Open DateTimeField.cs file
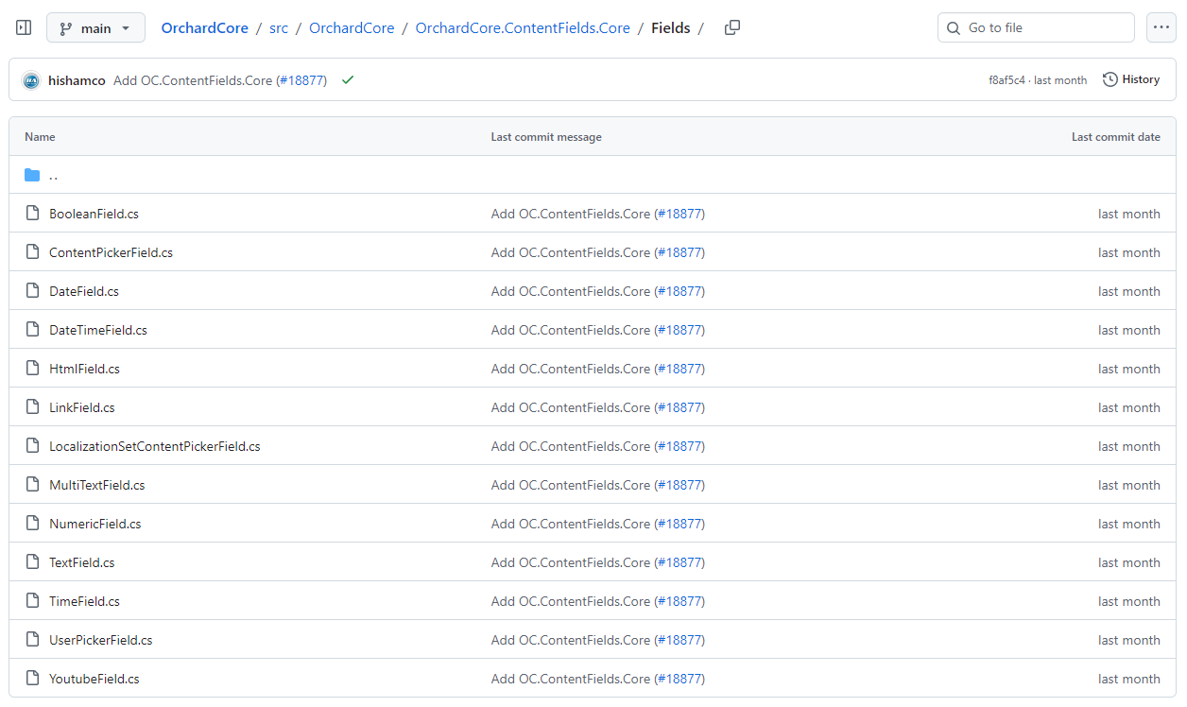This screenshot has height=707, width=1187. coord(98,330)
